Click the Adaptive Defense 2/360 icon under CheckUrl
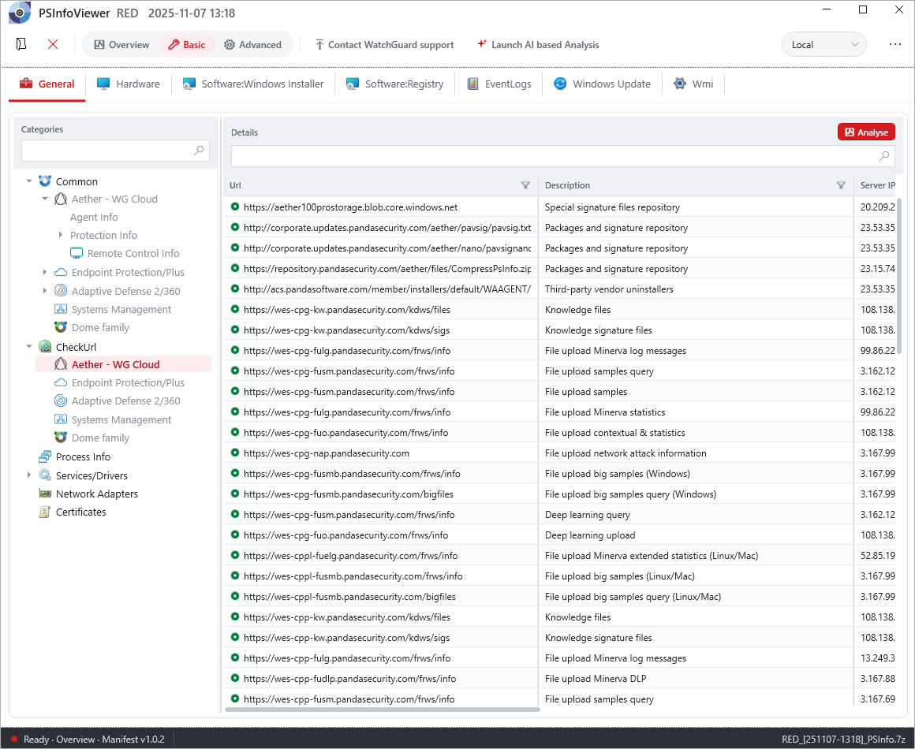915x749 pixels. click(x=61, y=401)
